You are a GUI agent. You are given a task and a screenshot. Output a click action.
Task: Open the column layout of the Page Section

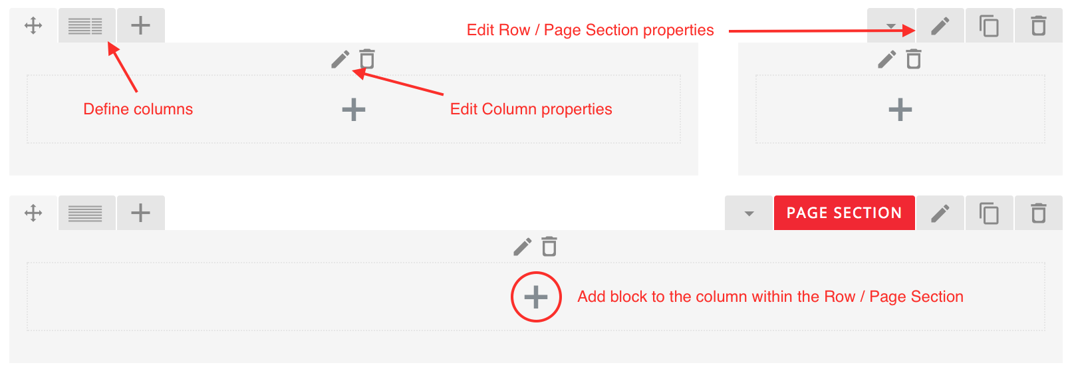coord(86,213)
